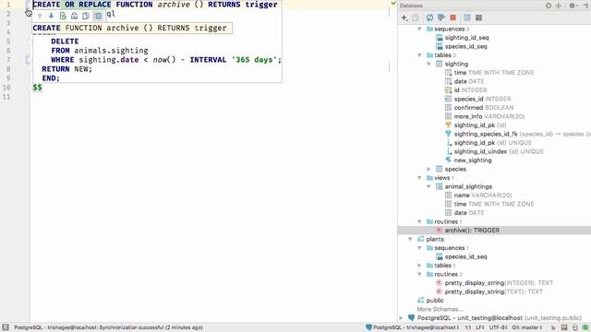The height and width of the screenshot is (332, 591).
Task: Collapse the animal_sightings view node
Action: (x=428, y=186)
